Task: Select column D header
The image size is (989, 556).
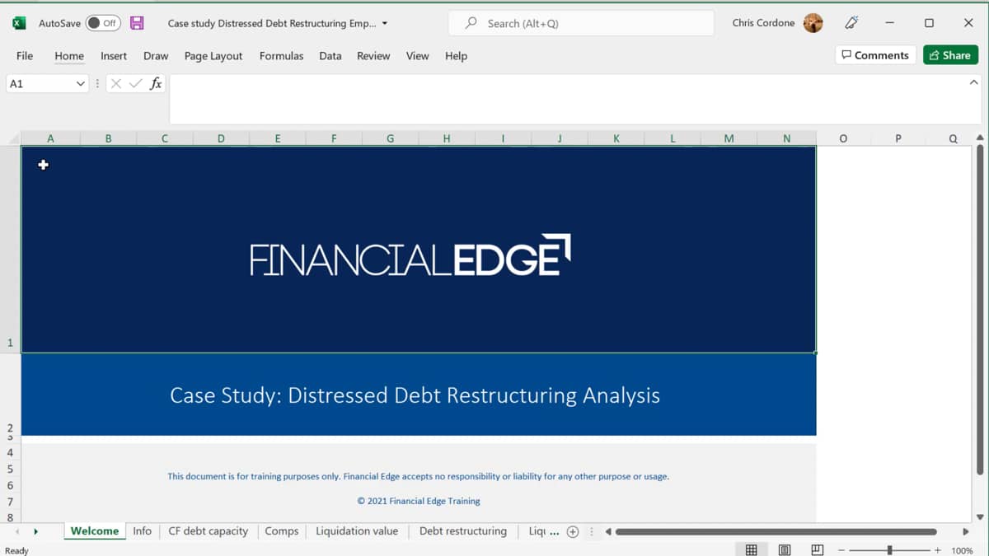Action: (221, 138)
